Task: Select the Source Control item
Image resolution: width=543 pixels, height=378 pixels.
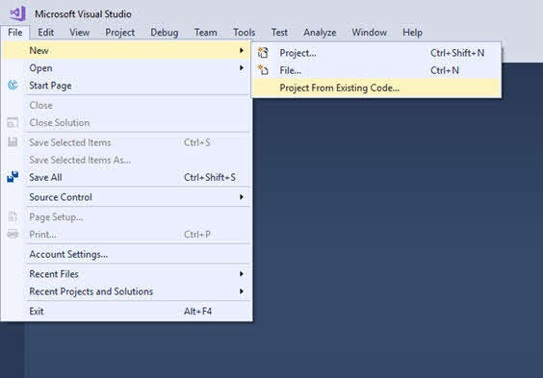Action: (x=126, y=197)
